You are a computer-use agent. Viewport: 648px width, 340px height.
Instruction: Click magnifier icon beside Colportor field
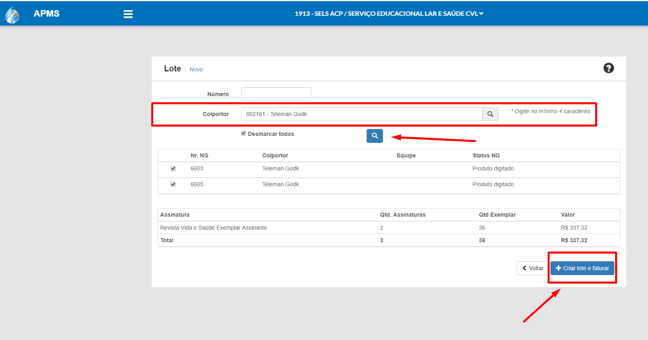click(x=490, y=114)
